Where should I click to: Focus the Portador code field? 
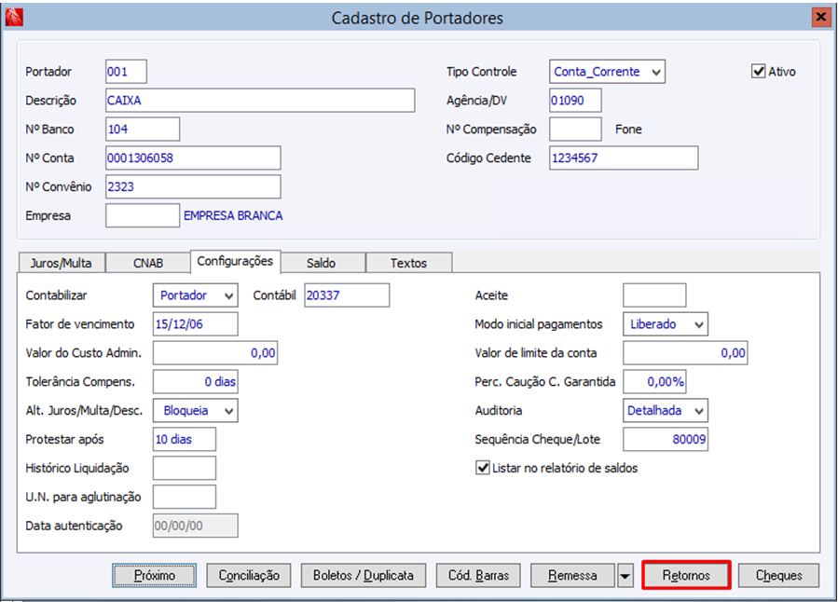(x=126, y=72)
